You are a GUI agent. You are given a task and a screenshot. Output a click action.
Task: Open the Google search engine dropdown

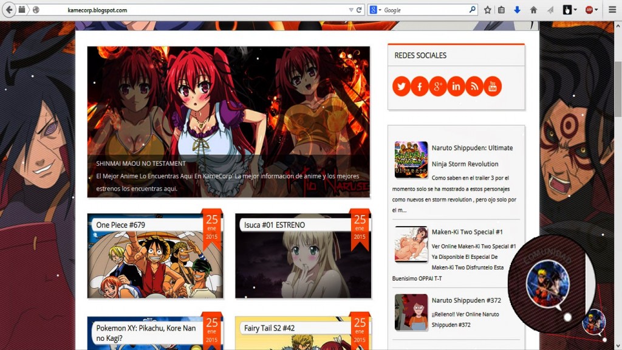point(375,10)
